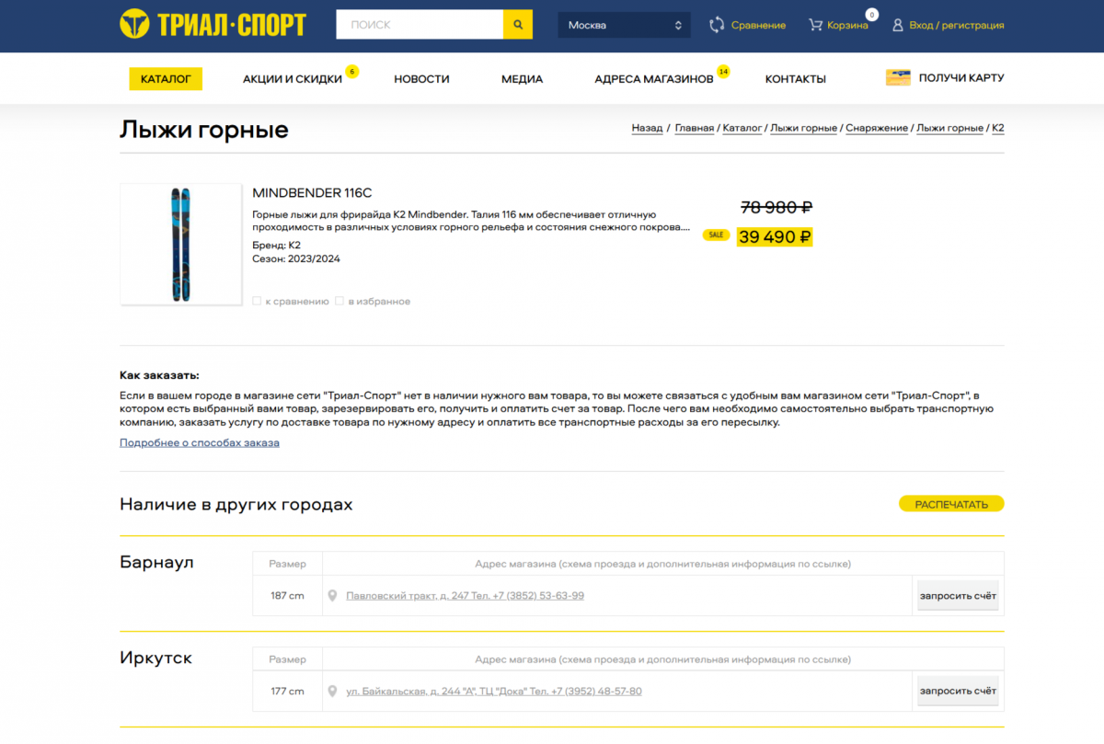Click the РАСПЕЧАТАТЬ button
Viewport: 1104px width, 744px height.
[x=951, y=504]
